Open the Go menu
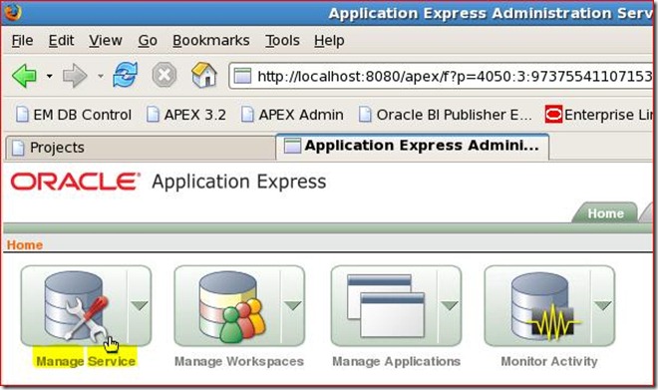Viewport: 658px width, 390px height. [148, 41]
